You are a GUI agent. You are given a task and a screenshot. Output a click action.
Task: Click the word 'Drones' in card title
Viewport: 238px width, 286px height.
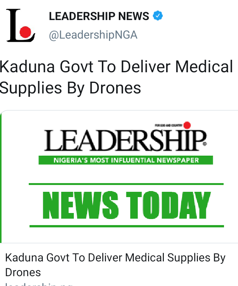pyautogui.click(x=23, y=272)
